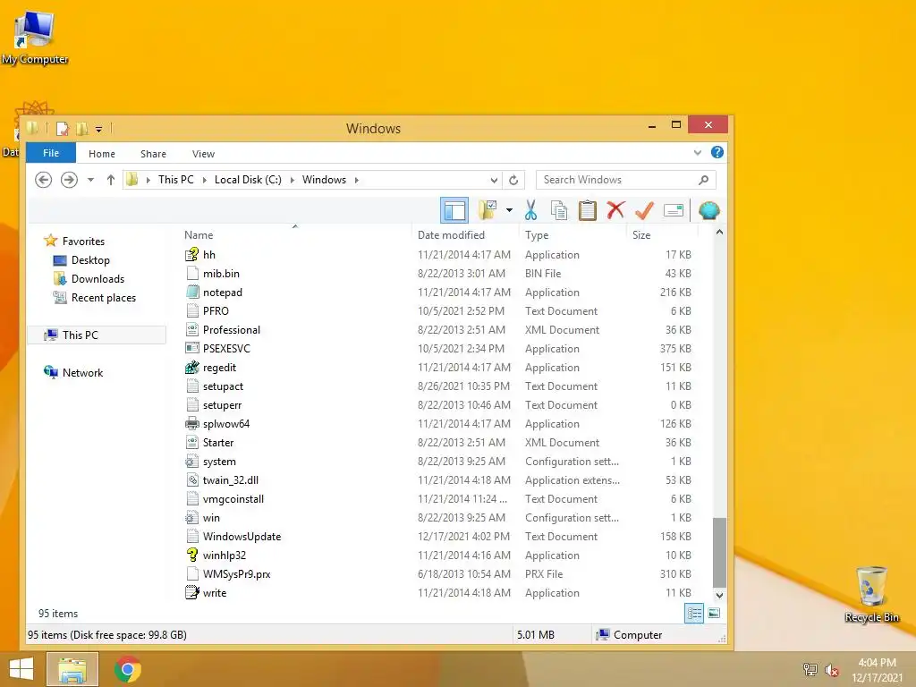The width and height of the screenshot is (916, 687).
Task: Open the address bar history dropdown
Action: pyautogui.click(x=494, y=180)
